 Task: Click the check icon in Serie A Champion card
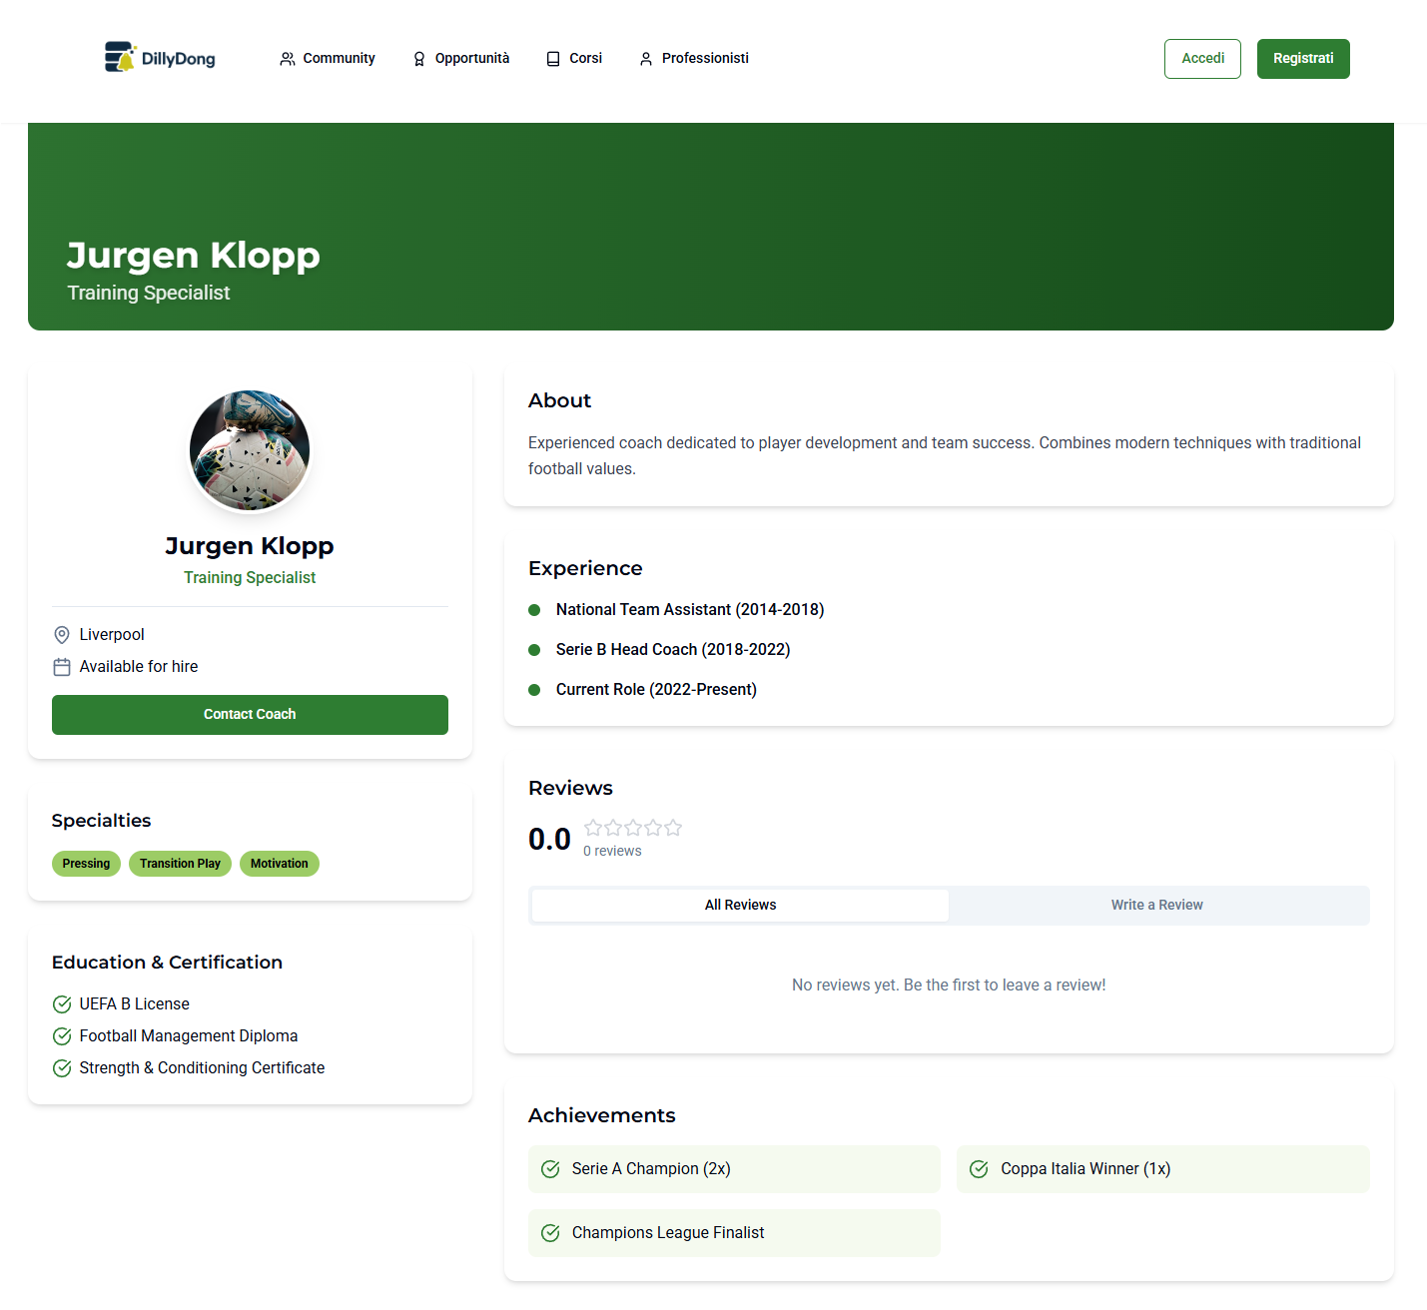coord(550,1169)
